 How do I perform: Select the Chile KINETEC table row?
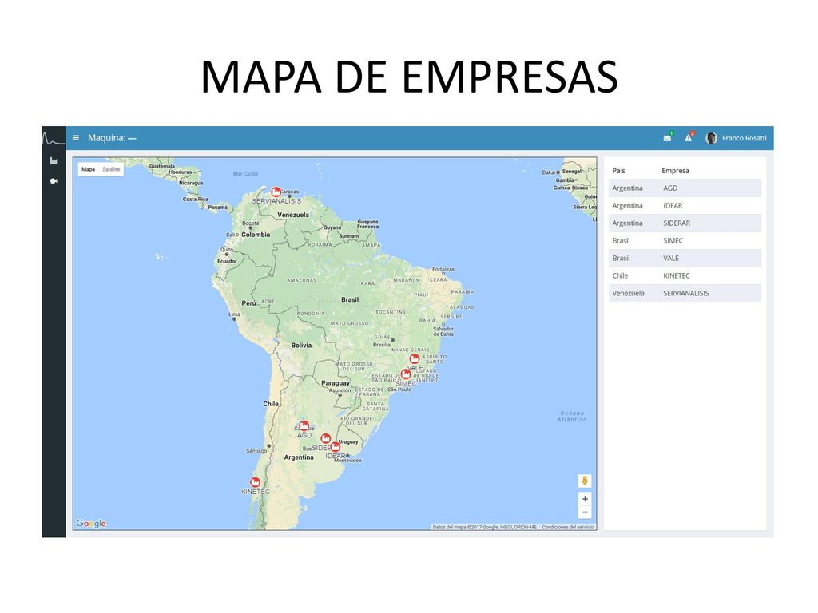click(x=685, y=275)
